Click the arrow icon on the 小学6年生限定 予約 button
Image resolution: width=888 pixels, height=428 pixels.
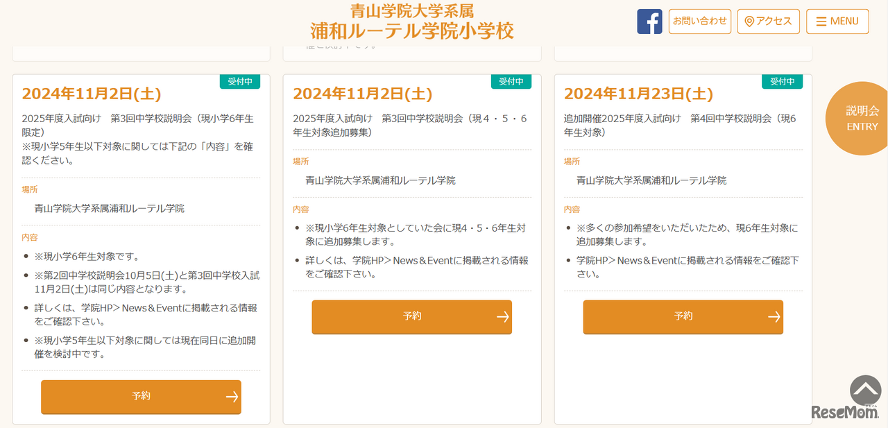pos(232,397)
